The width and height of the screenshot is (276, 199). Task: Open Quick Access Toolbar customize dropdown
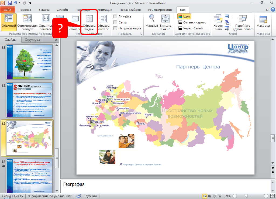pyautogui.click(x=30, y=3)
